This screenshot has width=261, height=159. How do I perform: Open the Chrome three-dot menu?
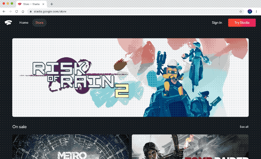coord(257,11)
